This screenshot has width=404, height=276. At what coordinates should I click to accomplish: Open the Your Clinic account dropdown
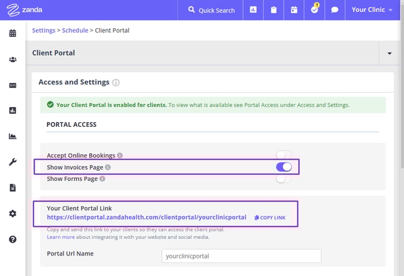(x=372, y=10)
